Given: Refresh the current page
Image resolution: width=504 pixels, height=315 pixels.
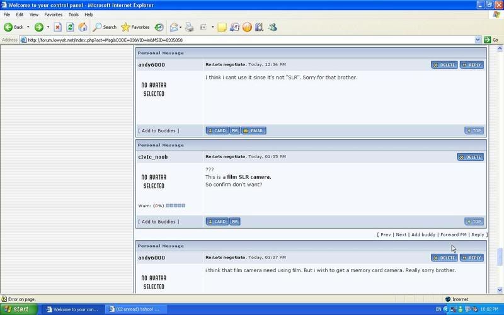Looking at the screenshot, I should (x=70, y=27).
